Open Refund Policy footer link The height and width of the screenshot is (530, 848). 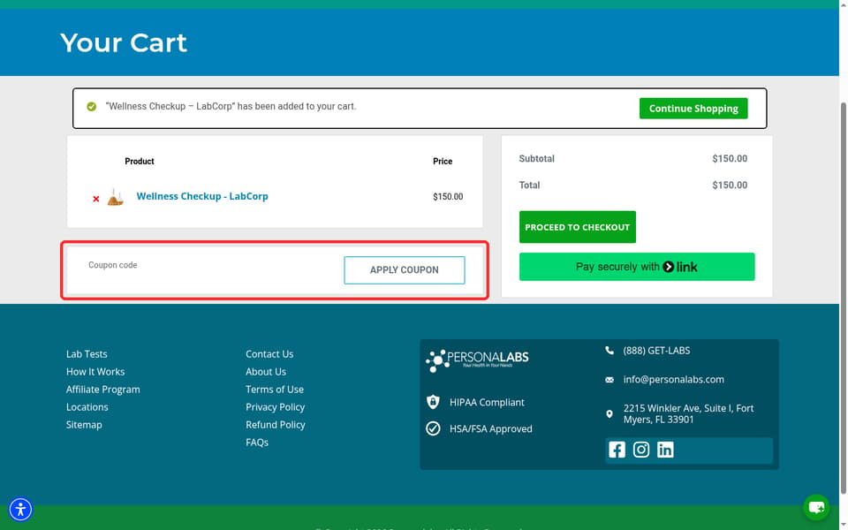[x=276, y=425]
